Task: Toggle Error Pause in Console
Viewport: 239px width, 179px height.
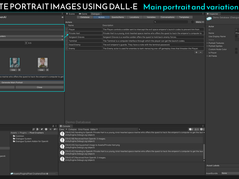Action: point(84,129)
